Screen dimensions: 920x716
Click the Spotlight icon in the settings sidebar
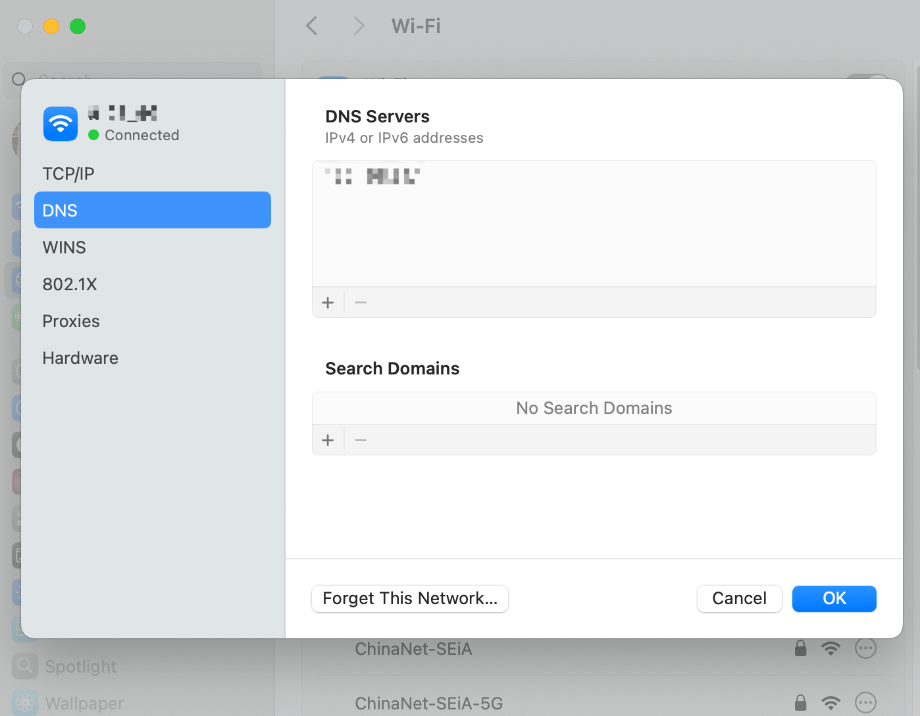tap(24, 666)
